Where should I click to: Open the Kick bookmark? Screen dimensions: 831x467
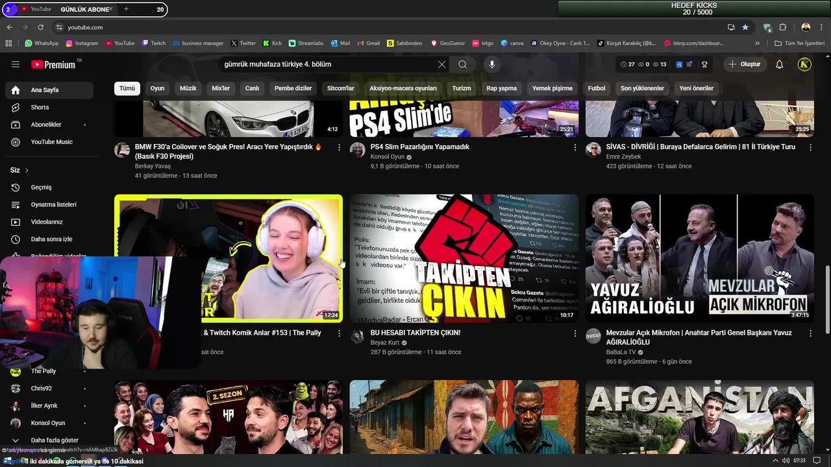(273, 43)
